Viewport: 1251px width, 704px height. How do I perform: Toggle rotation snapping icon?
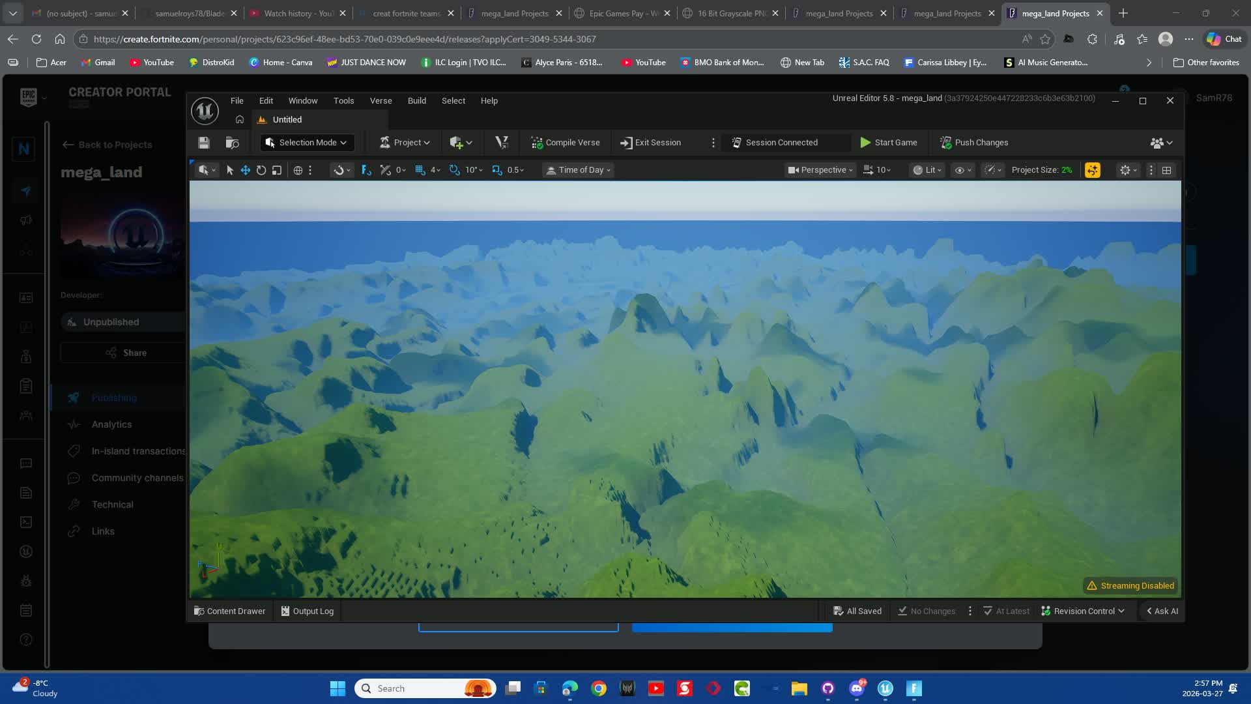click(x=455, y=170)
